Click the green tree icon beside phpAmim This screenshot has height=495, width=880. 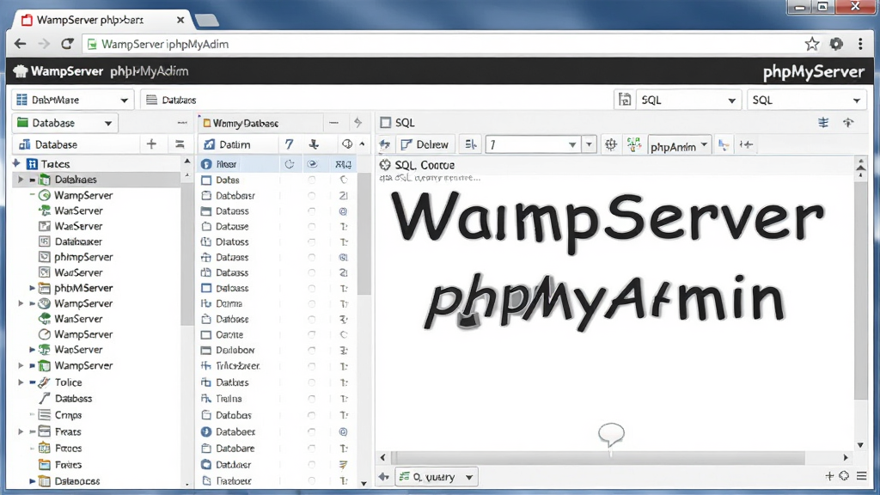634,144
